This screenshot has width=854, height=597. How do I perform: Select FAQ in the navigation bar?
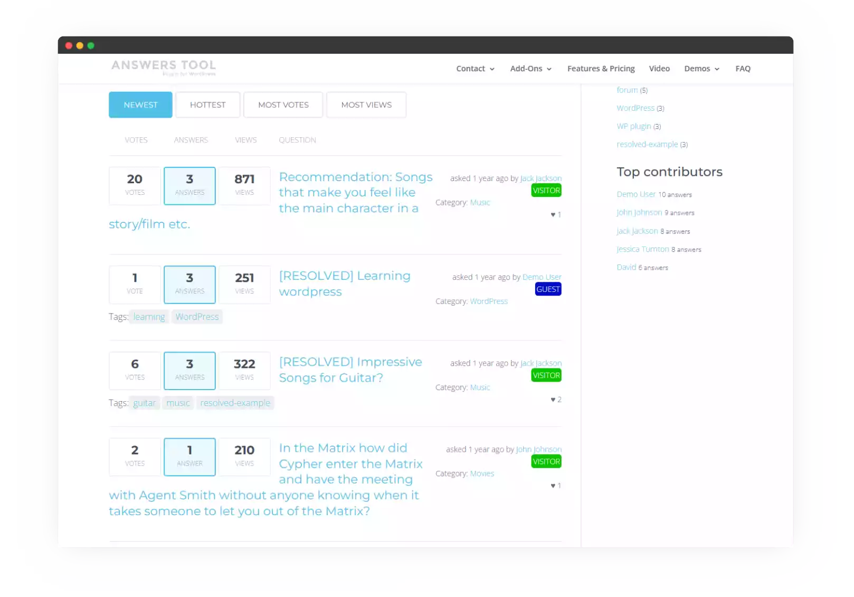(x=743, y=68)
